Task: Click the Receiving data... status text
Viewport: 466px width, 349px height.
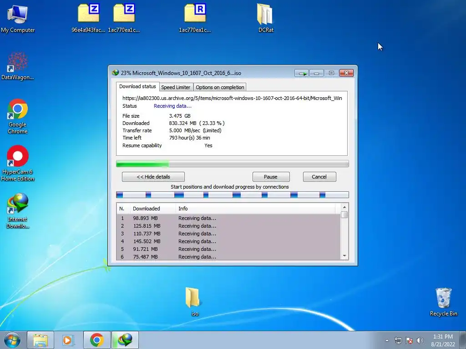Action: 172,106
